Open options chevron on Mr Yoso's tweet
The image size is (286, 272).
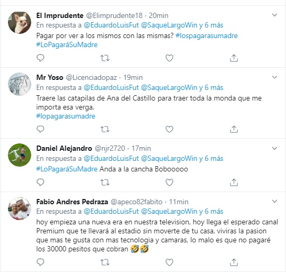(274, 77)
